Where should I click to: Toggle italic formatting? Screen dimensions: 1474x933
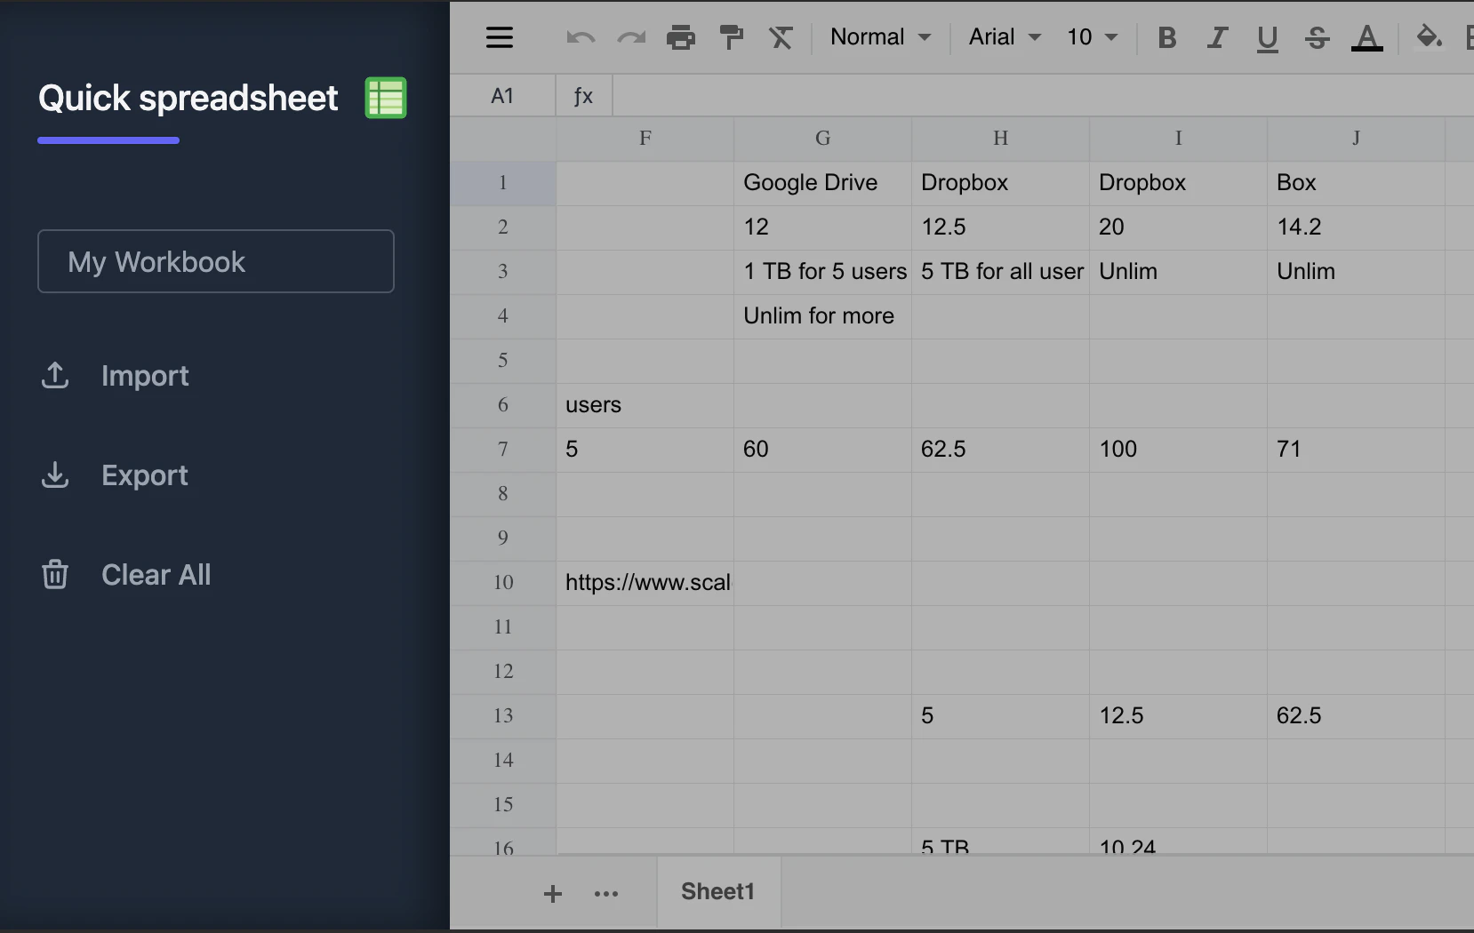coord(1217,37)
